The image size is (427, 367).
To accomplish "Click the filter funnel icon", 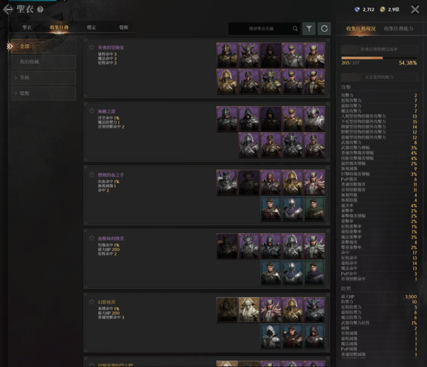I will 309,29.
